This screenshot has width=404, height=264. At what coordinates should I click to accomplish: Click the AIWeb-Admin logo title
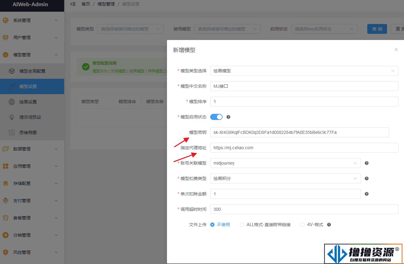coord(30,4)
